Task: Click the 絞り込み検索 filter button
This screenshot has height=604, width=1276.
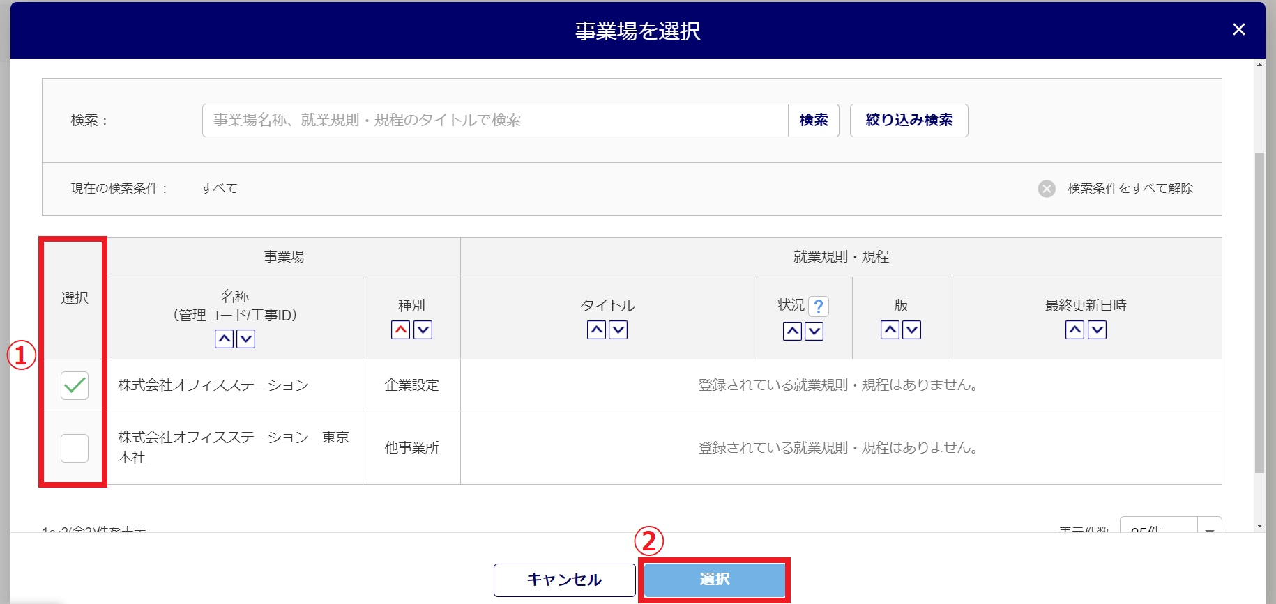Action: tap(909, 121)
